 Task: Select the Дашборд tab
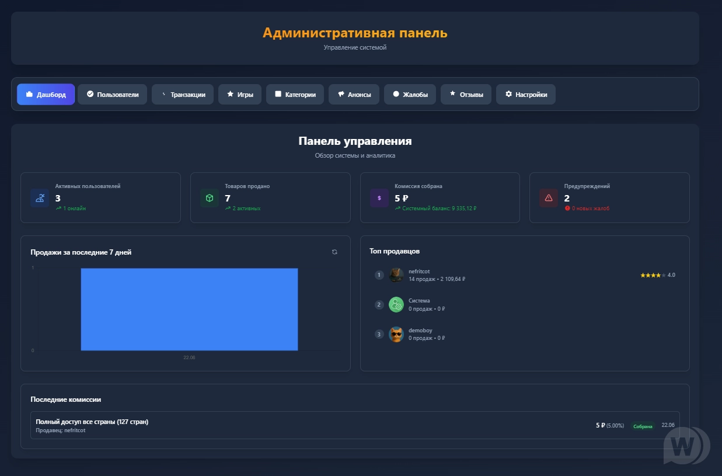pyautogui.click(x=46, y=95)
